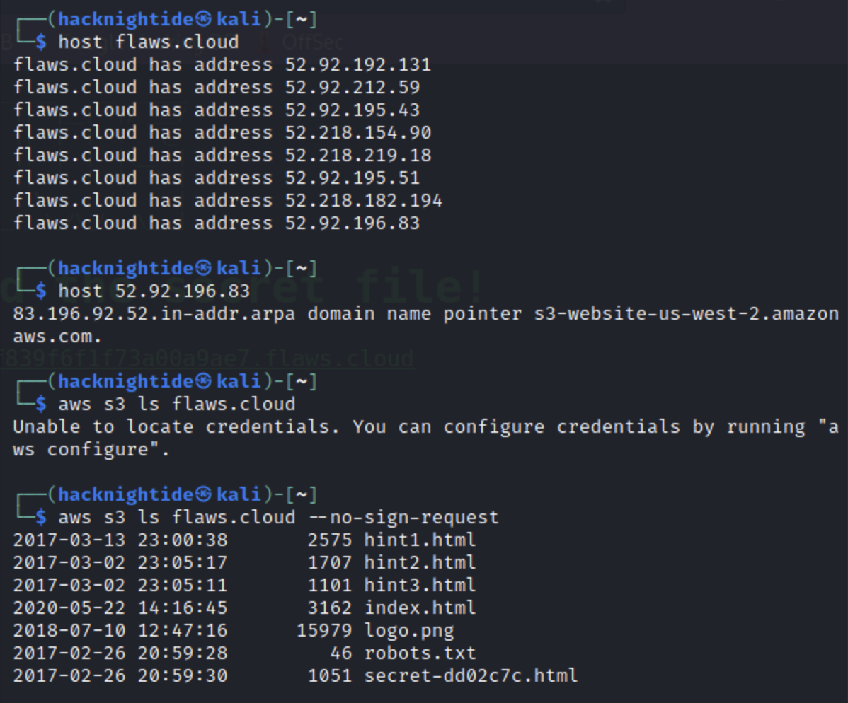Click the 52.92.195.43 address
848x703 pixels.
click(x=352, y=110)
